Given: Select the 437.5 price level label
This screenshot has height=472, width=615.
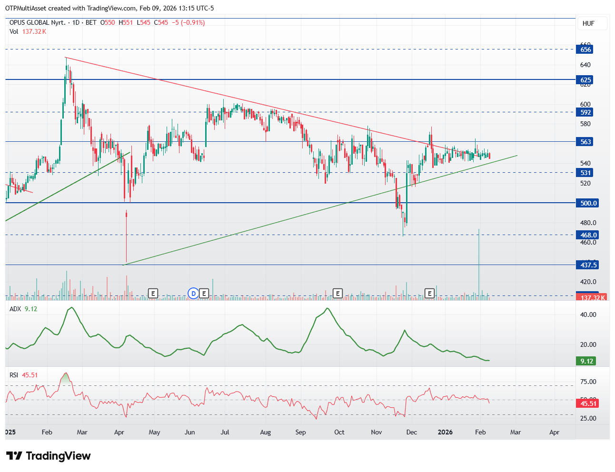Looking at the screenshot, I should coord(588,265).
